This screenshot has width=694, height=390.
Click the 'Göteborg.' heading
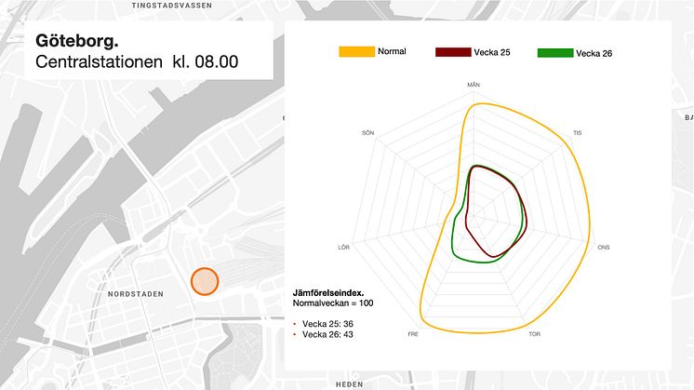pyautogui.click(x=77, y=41)
